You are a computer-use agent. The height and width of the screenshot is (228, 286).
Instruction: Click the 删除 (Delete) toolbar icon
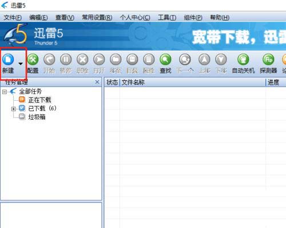coord(82,60)
